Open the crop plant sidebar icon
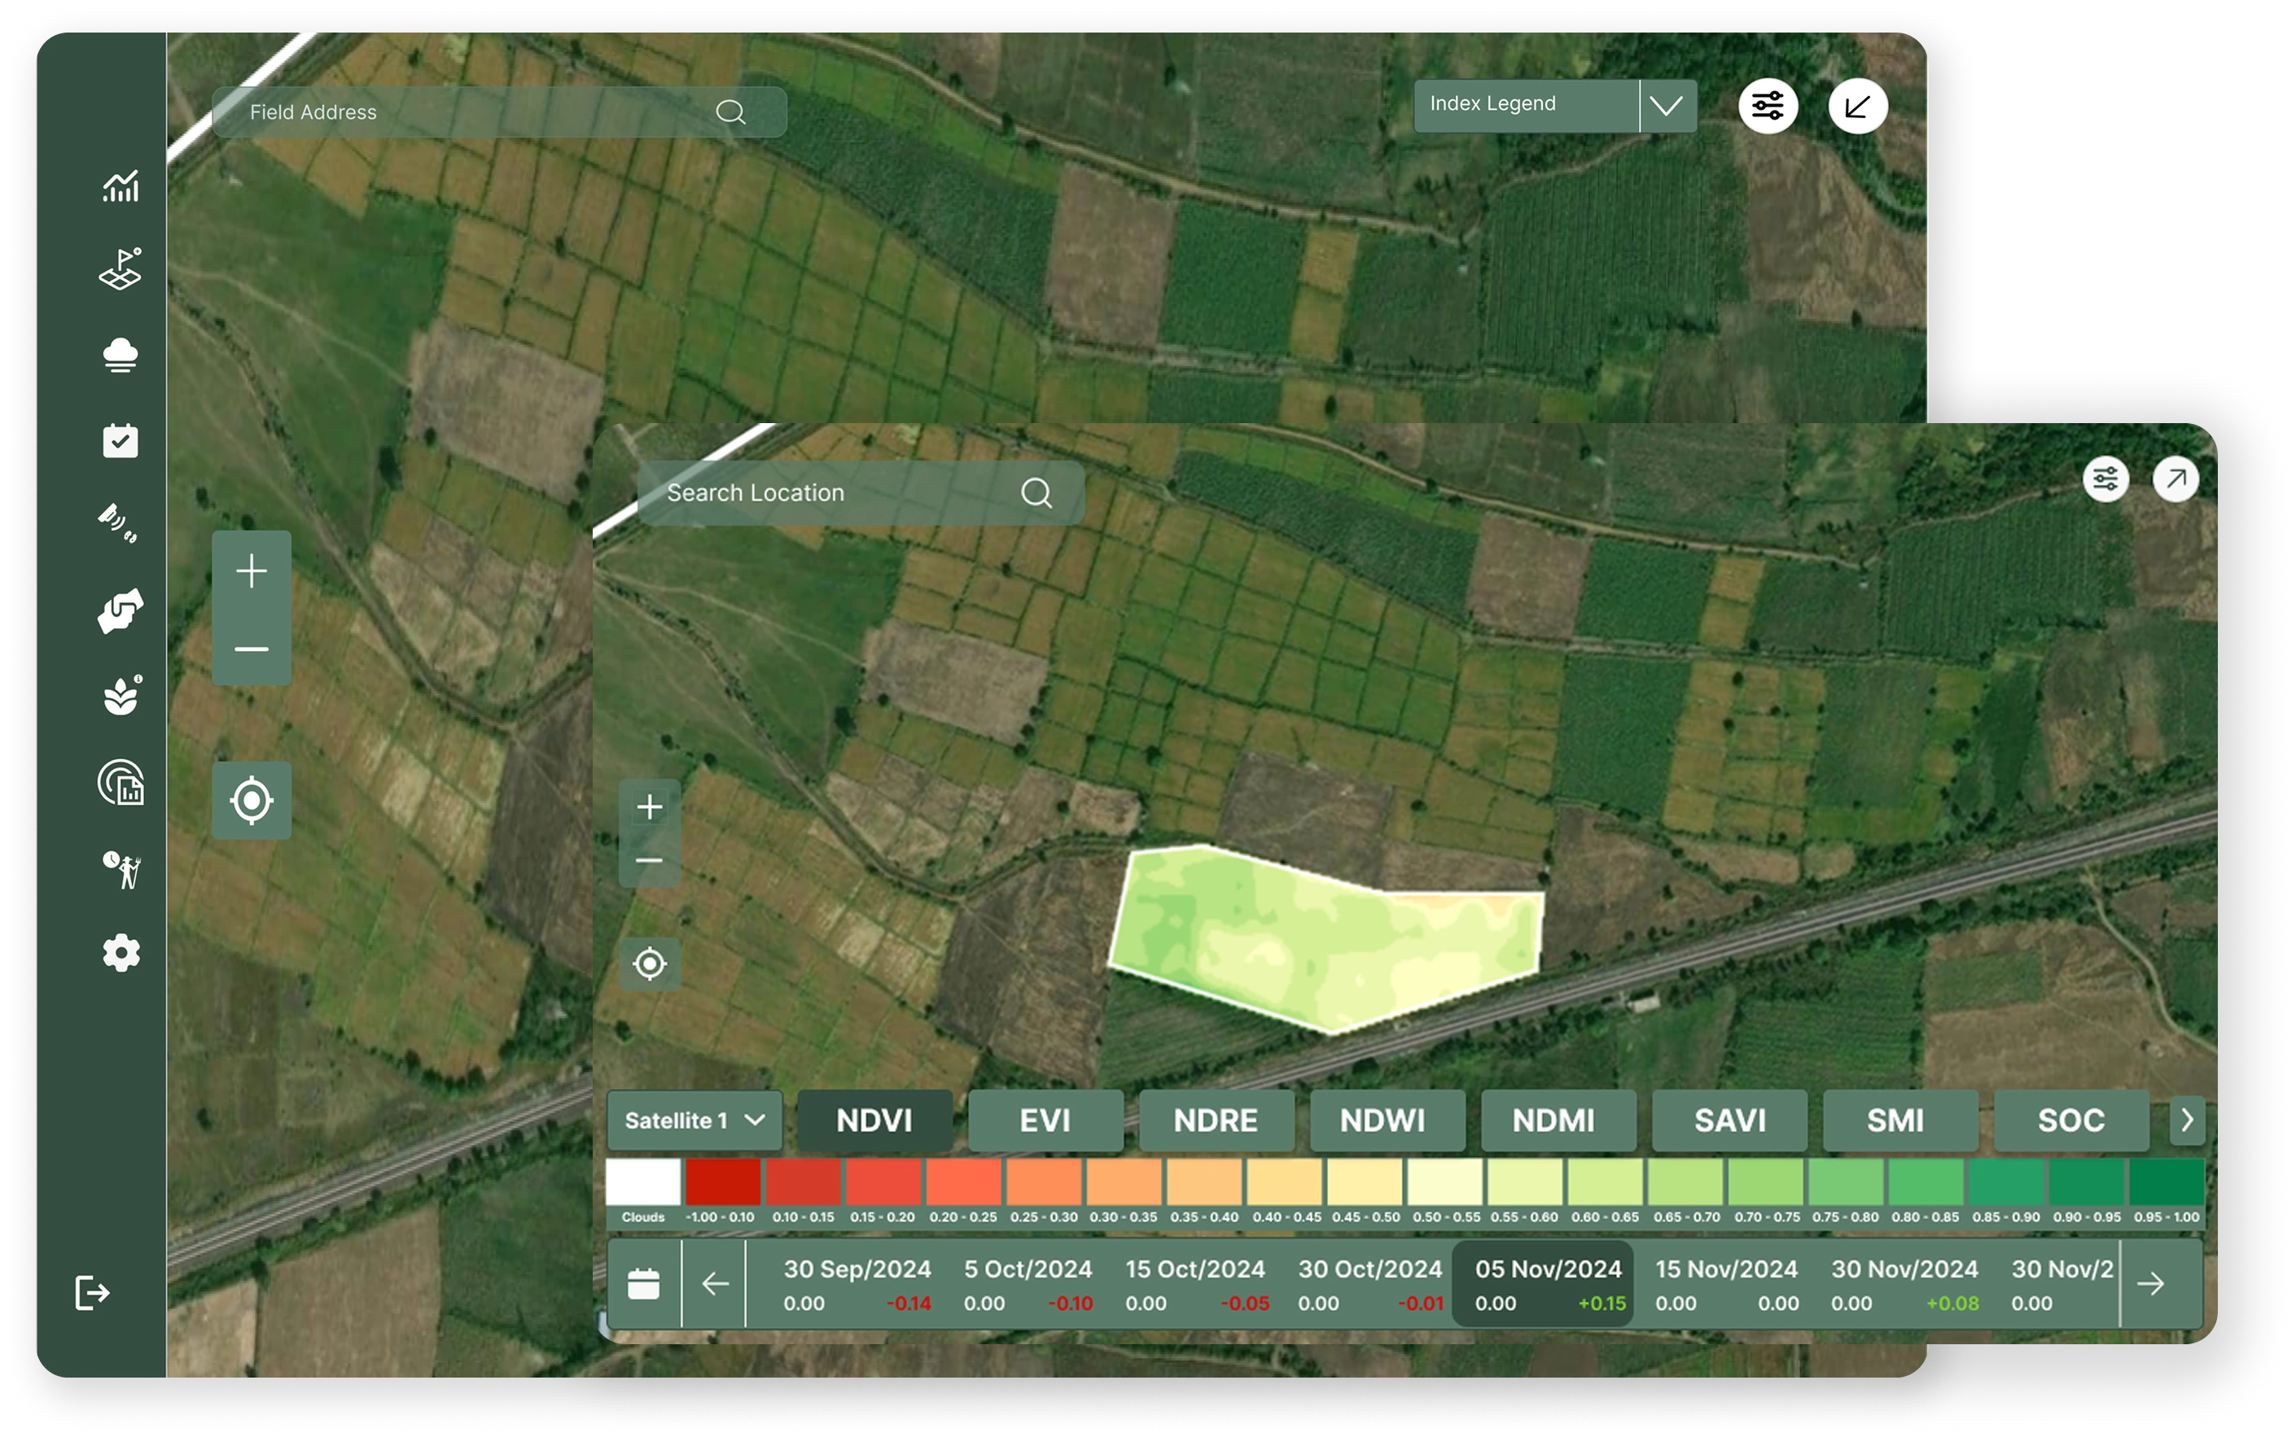Screen dimensions: 2296x1437 click(121, 696)
